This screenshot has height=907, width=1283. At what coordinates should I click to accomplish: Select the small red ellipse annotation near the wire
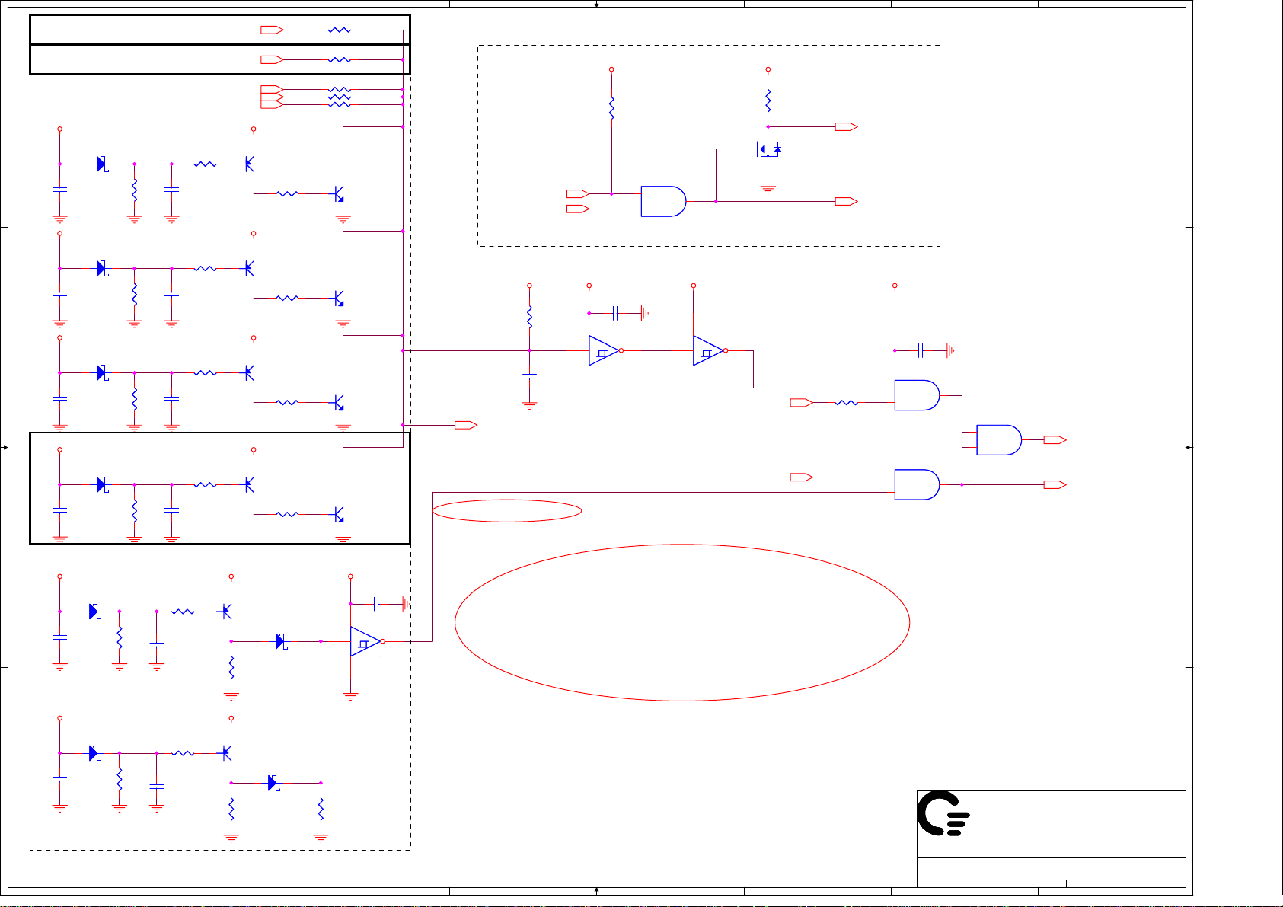[507, 511]
